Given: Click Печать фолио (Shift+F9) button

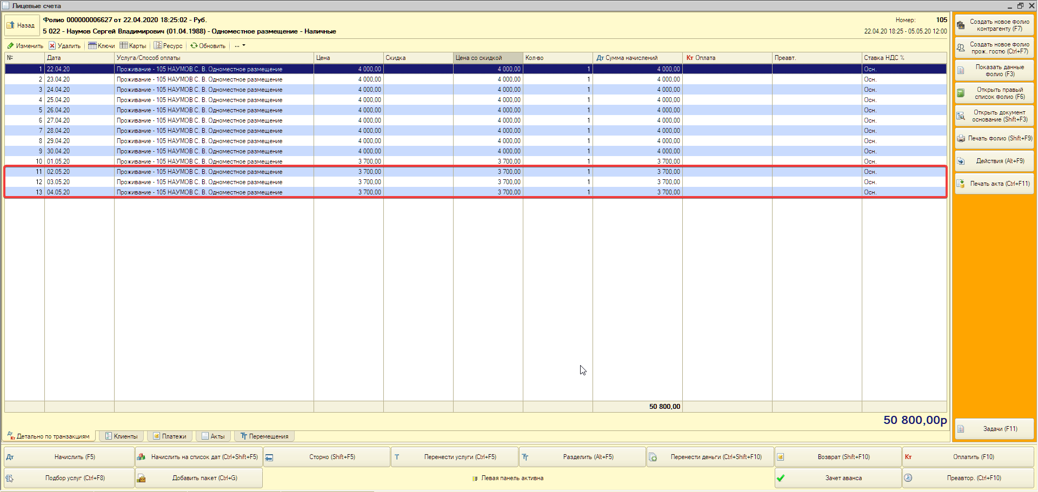Looking at the screenshot, I should 994,138.
